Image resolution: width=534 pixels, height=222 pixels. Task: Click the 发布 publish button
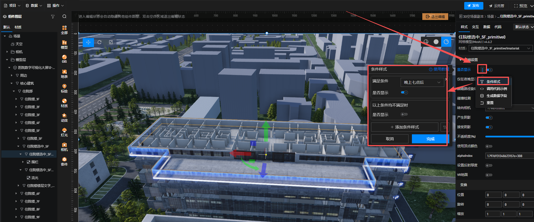point(473,6)
